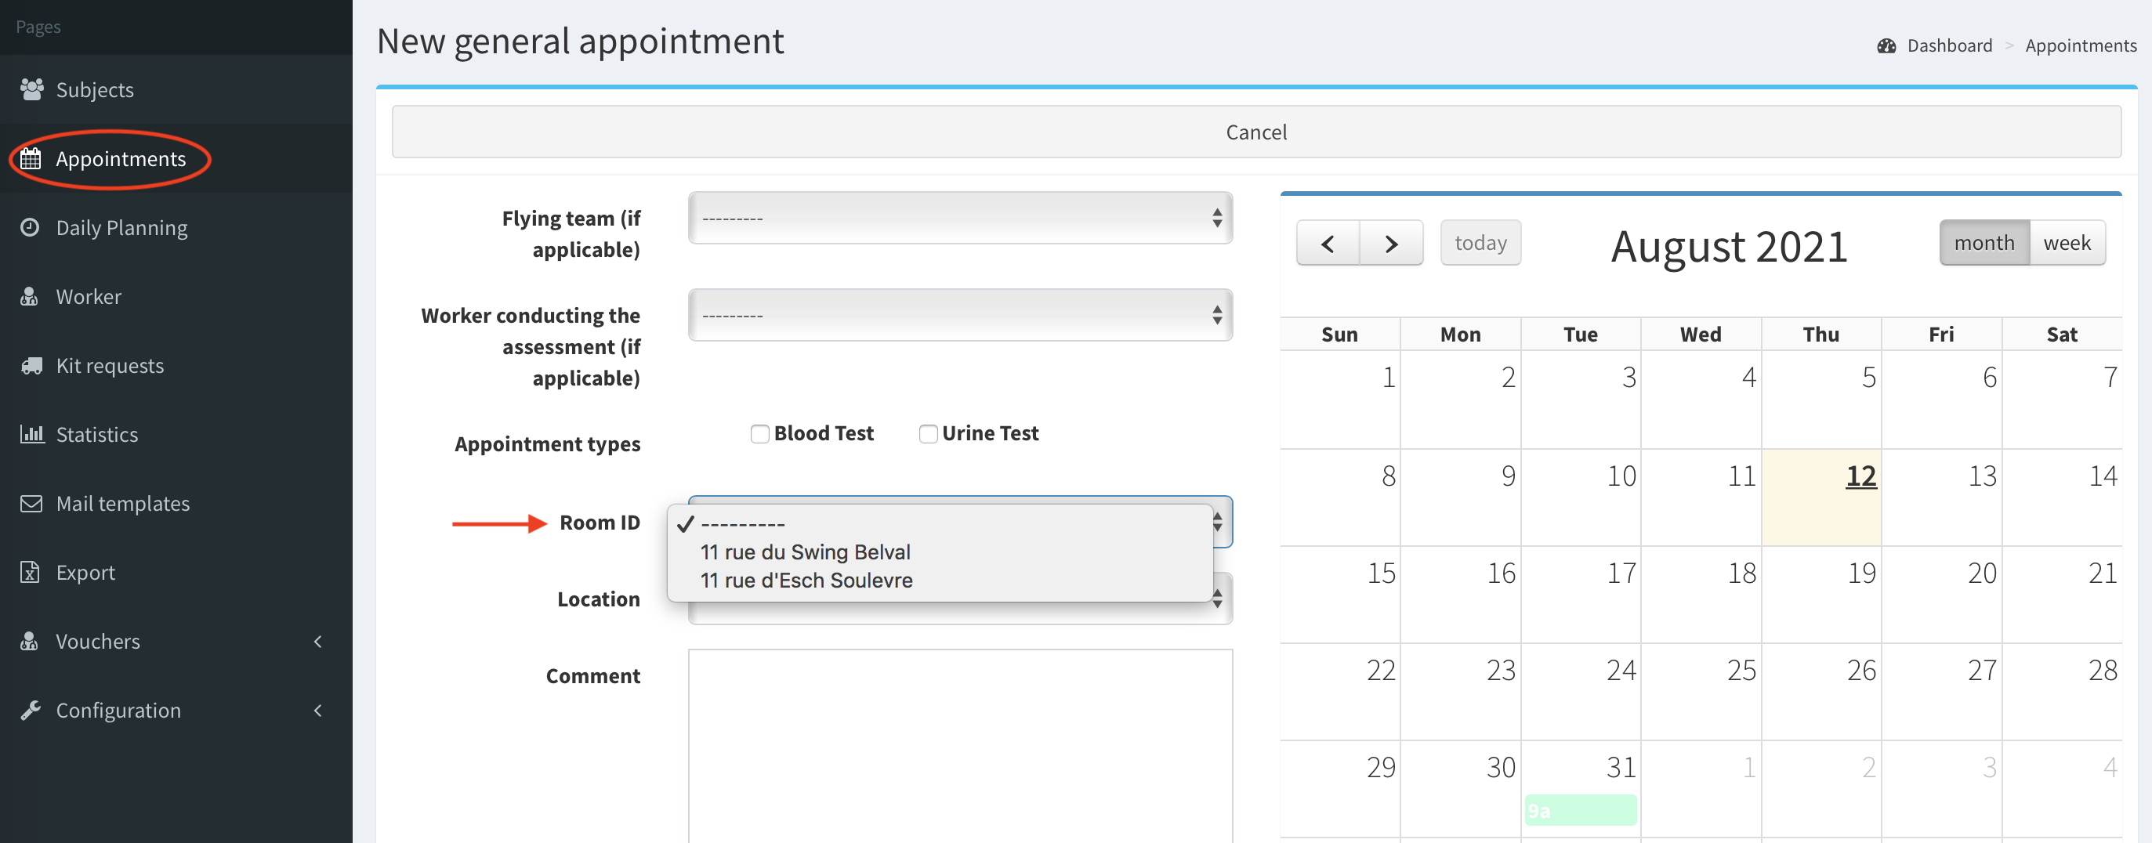
Task: Jump to today in the calendar
Action: (1480, 243)
